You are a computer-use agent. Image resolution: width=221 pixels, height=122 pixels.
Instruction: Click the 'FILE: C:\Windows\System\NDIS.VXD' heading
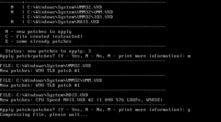pos(44,95)
